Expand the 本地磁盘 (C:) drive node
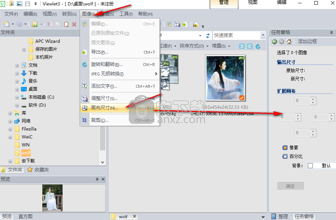This screenshot has height=220, width=336. pyautogui.click(x=17, y=97)
